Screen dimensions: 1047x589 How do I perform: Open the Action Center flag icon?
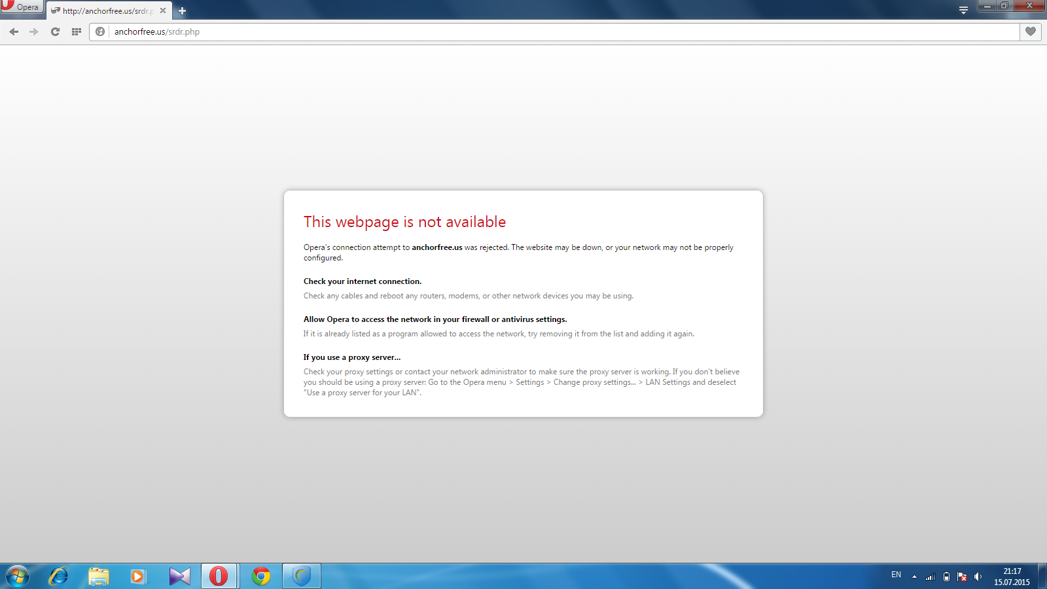click(x=962, y=577)
